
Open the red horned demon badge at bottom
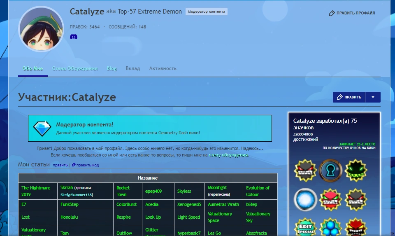355,227
